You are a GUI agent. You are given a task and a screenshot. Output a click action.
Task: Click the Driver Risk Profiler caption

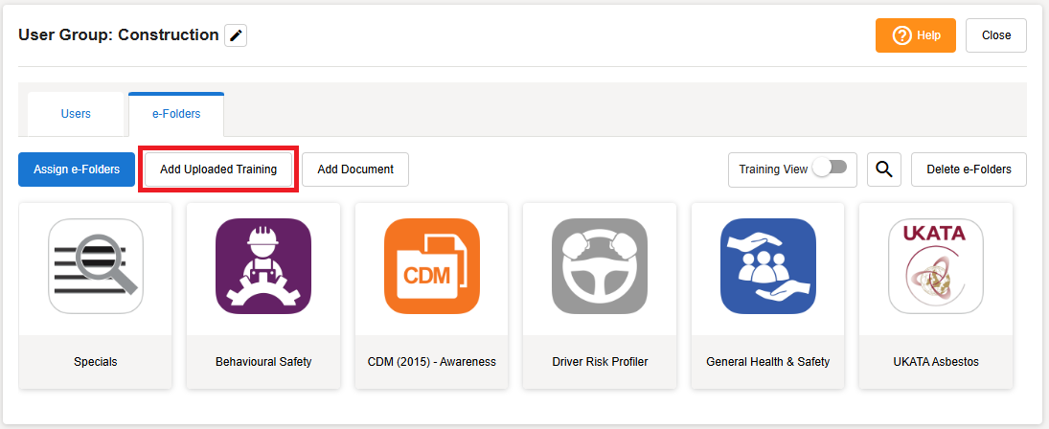point(600,362)
